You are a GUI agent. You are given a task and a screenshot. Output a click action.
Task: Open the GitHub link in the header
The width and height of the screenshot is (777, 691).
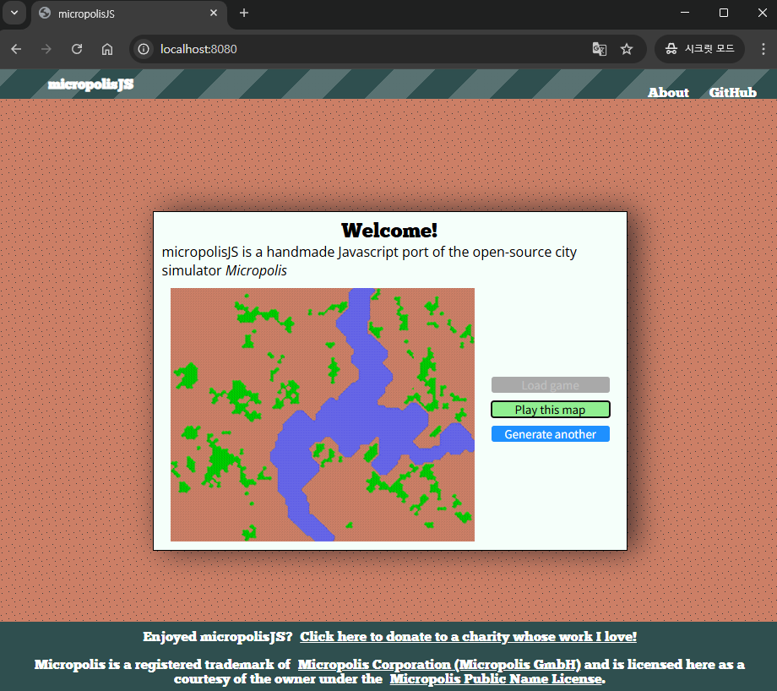click(732, 92)
